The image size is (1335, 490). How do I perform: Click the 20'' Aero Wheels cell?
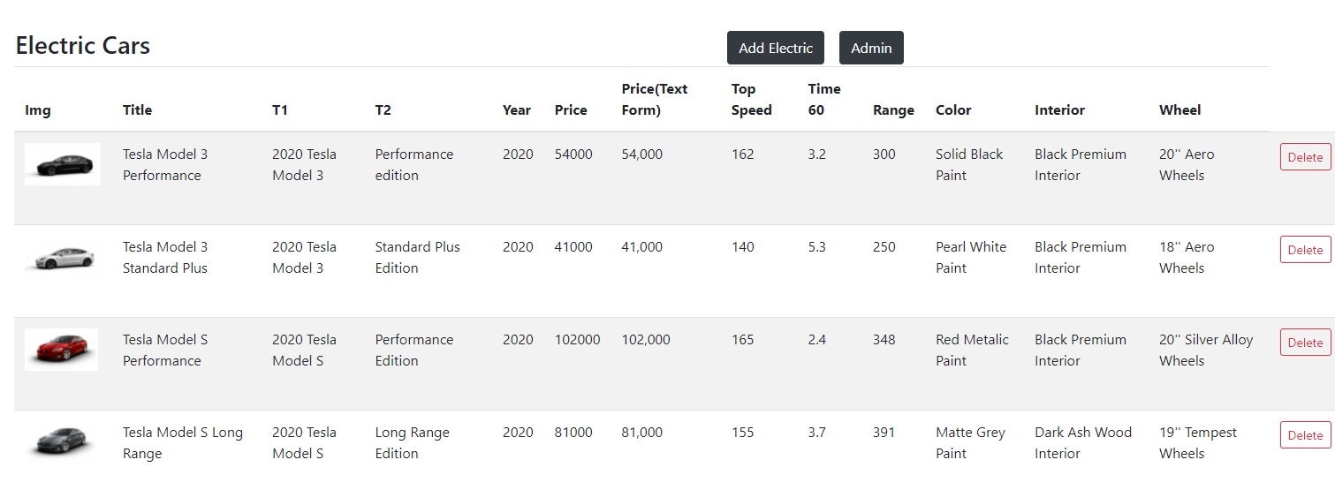click(x=1187, y=164)
